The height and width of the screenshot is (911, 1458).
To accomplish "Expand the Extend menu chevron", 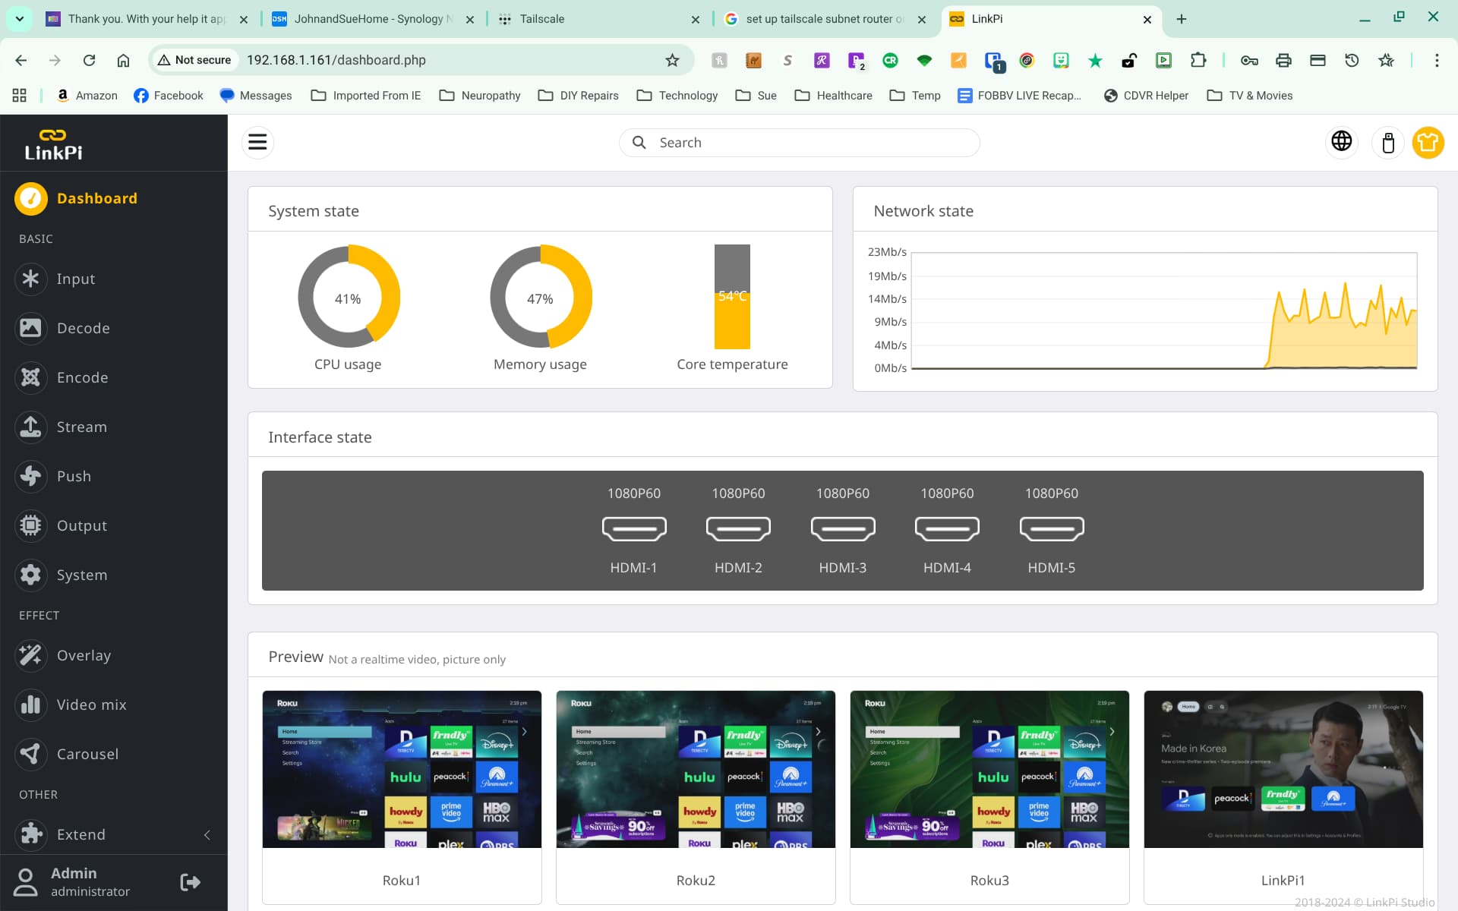I will [207, 834].
